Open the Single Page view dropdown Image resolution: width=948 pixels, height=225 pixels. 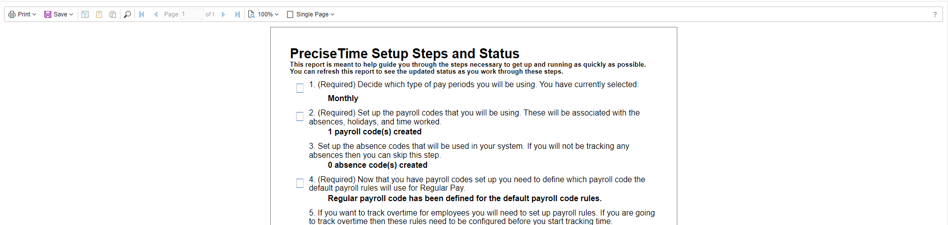(x=311, y=14)
